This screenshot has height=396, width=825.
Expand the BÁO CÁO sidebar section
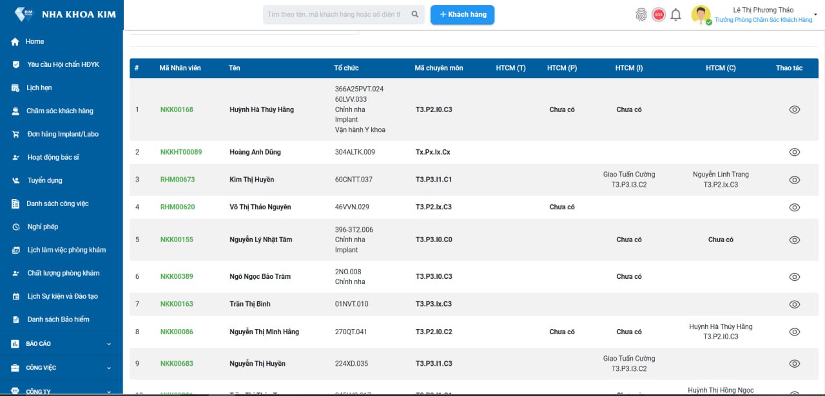pos(109,344)
